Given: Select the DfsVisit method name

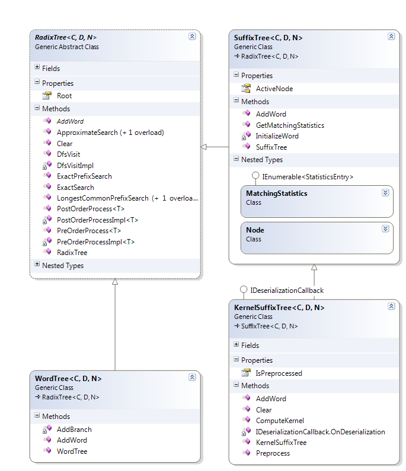Looking at the screenshot, I should click(68, 154).
